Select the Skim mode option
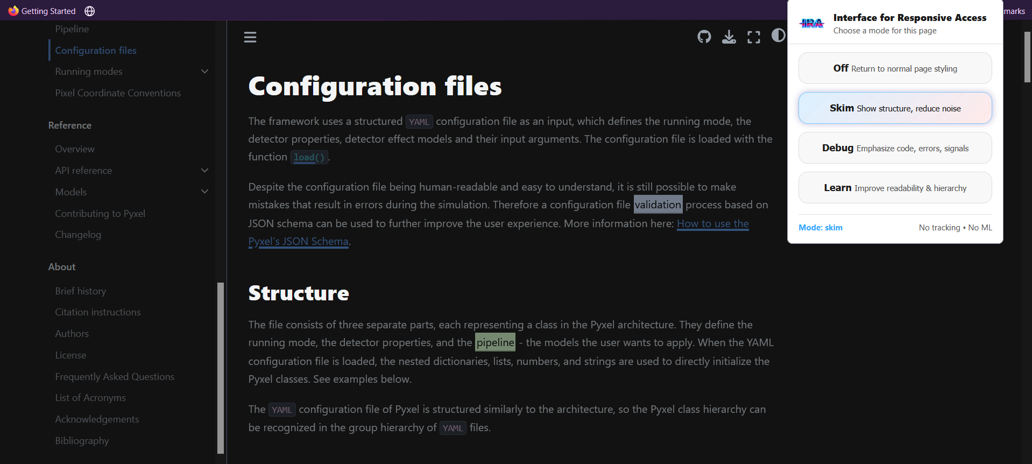The height and width of the screenshot is (464, 1032). pos(895,108)
